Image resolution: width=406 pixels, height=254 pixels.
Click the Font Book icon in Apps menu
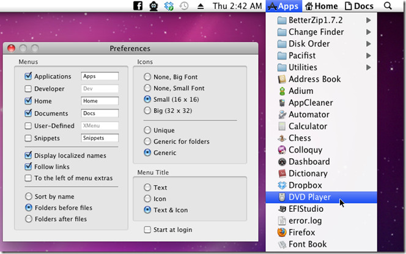[x=282, y=244]
